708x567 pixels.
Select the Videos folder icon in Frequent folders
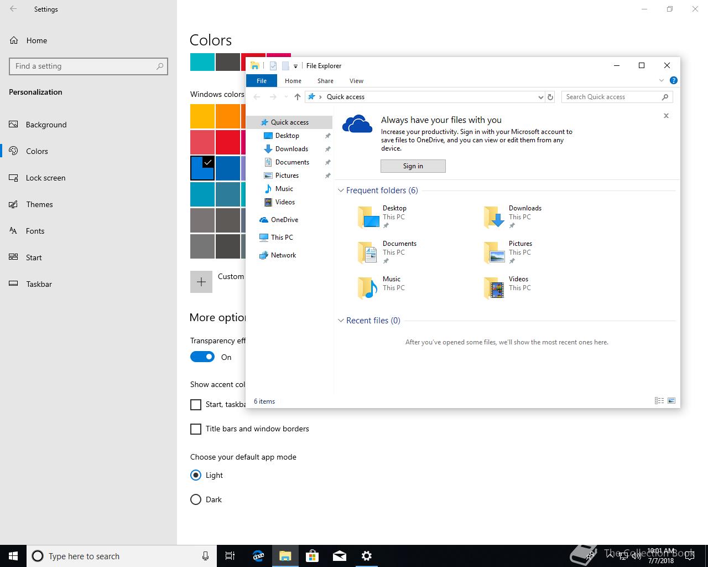click(494, 288)
